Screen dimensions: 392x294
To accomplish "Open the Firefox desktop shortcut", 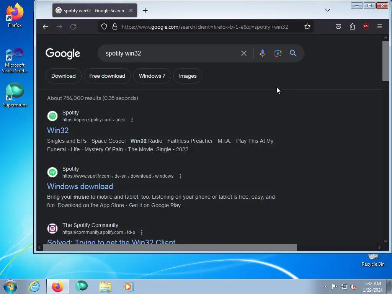I will point(15,15).
